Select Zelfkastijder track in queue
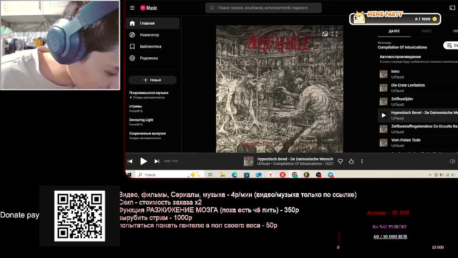The height and width of the screenshot is (258, 458). [418, 101]
